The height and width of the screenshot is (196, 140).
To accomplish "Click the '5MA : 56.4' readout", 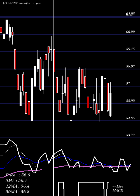I will pyautogui.click(x=16, y=181).
